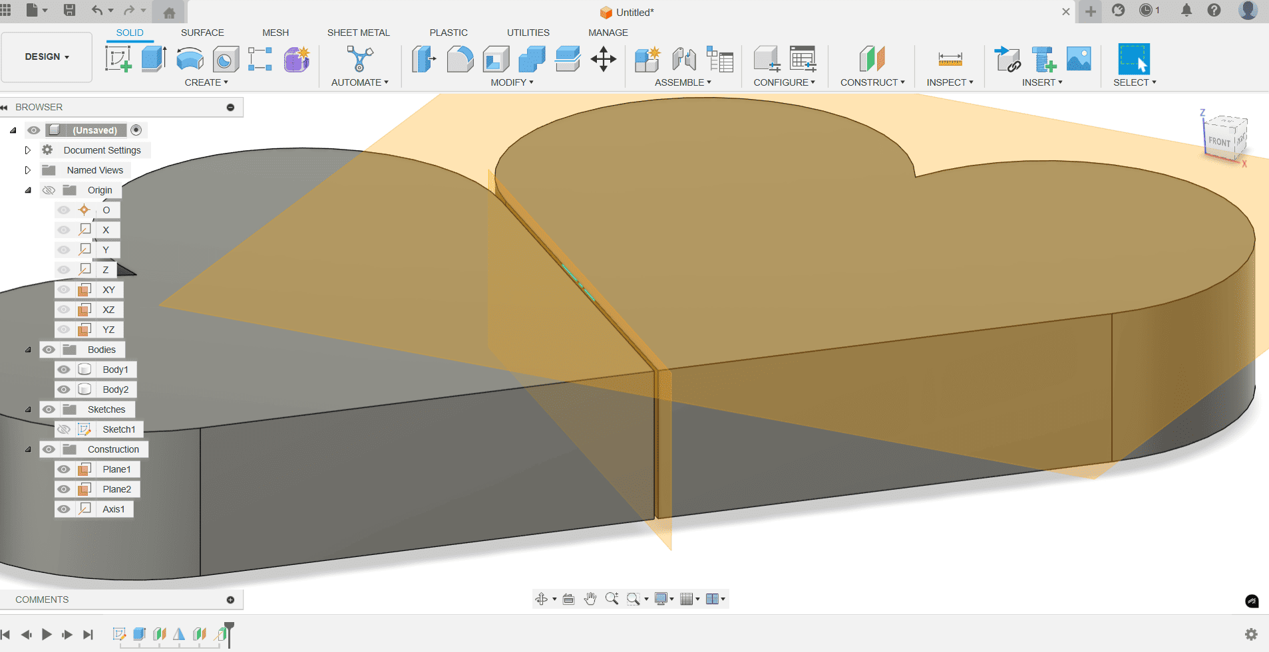Click the Pan hand icon
This screenshot has height=652, width=1269.
590,599
